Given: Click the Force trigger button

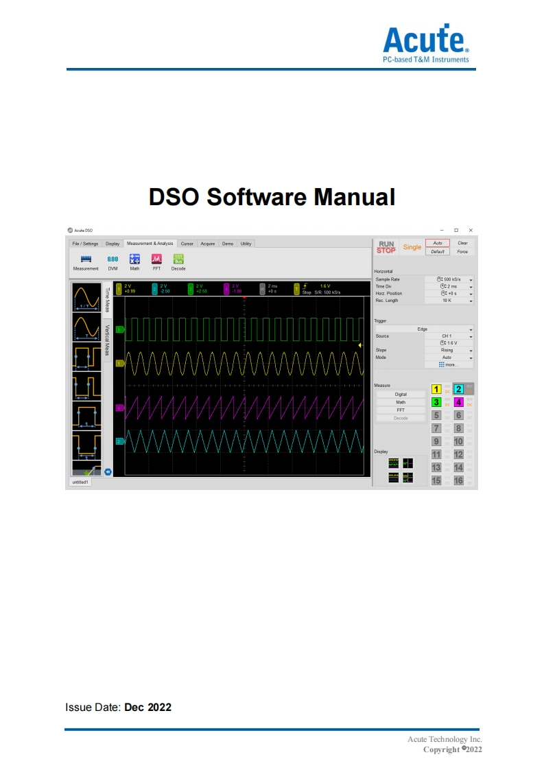Looking at the screenshot, I should pos(462,251).
